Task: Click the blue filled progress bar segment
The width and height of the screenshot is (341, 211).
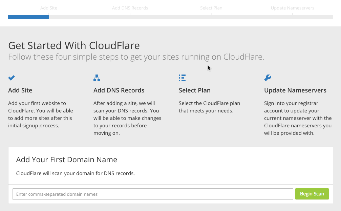Action: click(x=28, y=17)
